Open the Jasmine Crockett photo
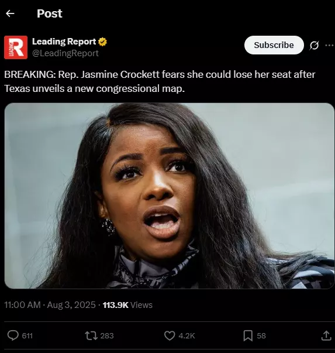This screenshot has height=353, width=335. [170, 196]
